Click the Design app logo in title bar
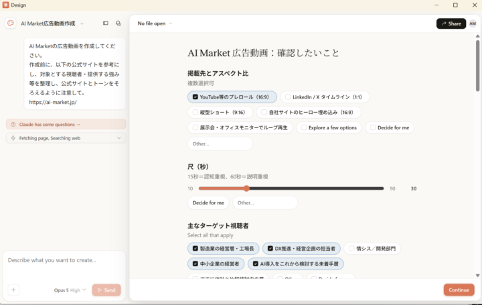 coord(5,5)
